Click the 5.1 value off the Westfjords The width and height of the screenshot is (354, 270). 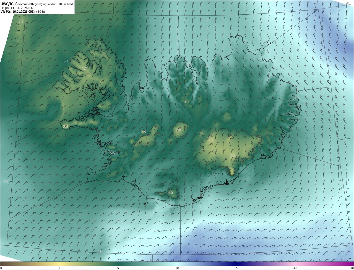(x=66, y=61)
